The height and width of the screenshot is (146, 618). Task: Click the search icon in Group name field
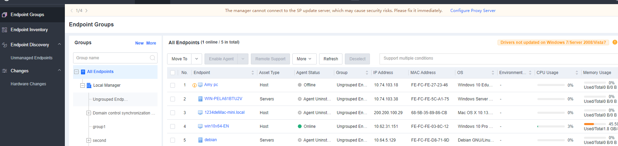pyautogui.click(x=152, y=58)
